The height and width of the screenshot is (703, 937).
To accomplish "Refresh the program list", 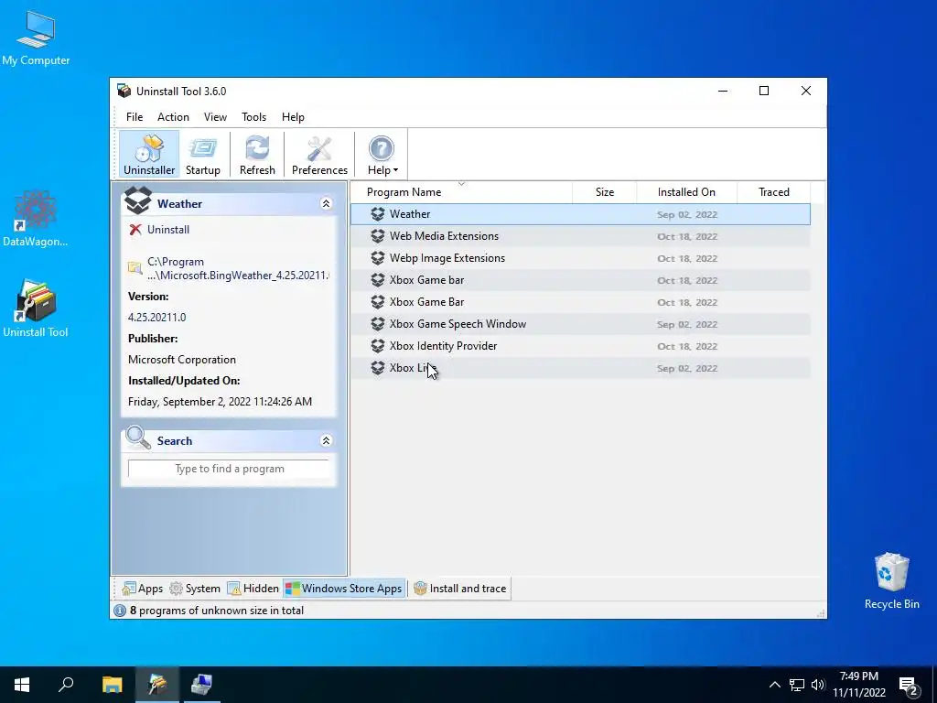I will 257,155.
